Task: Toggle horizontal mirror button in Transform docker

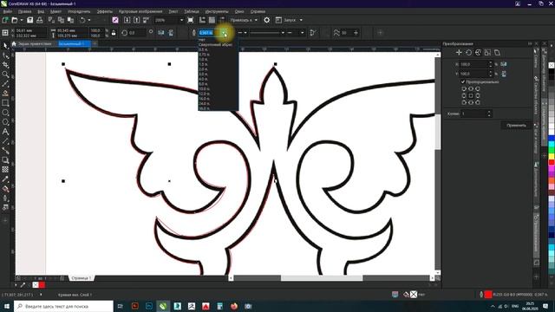Action: tap(504, 64)
